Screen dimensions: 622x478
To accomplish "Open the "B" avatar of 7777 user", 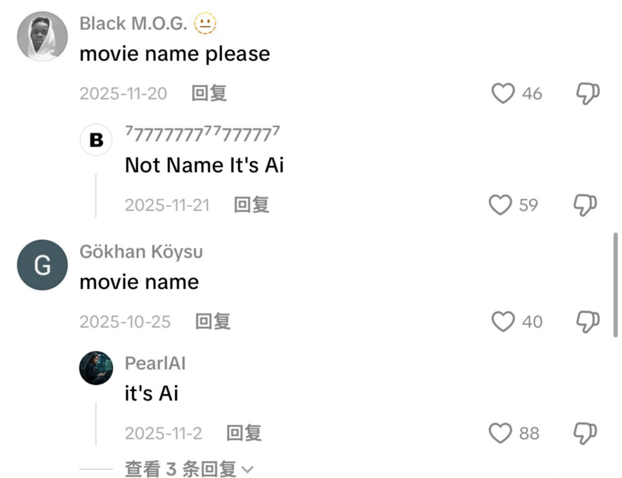I will (96, 139).
